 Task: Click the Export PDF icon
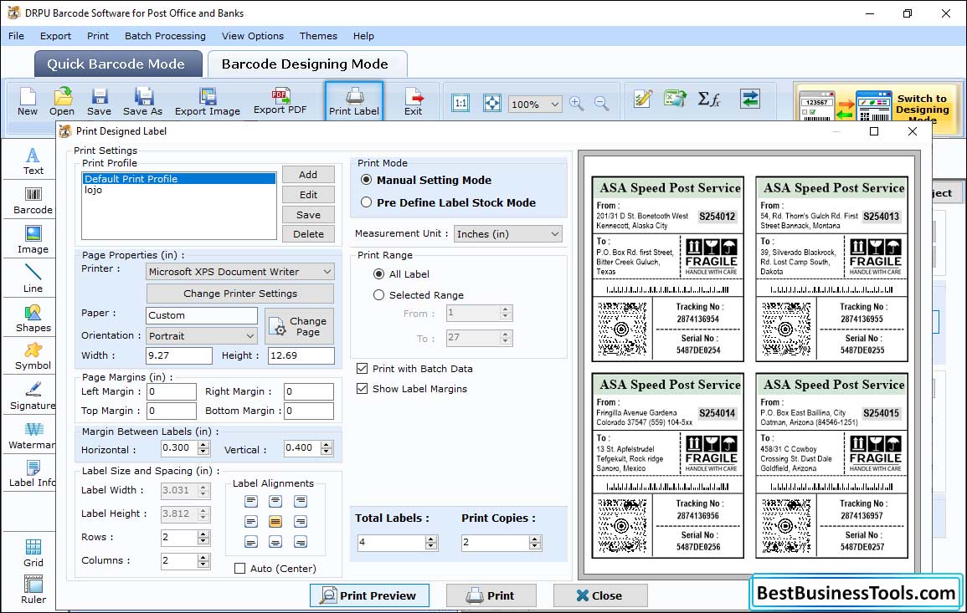tap(280, 101)
